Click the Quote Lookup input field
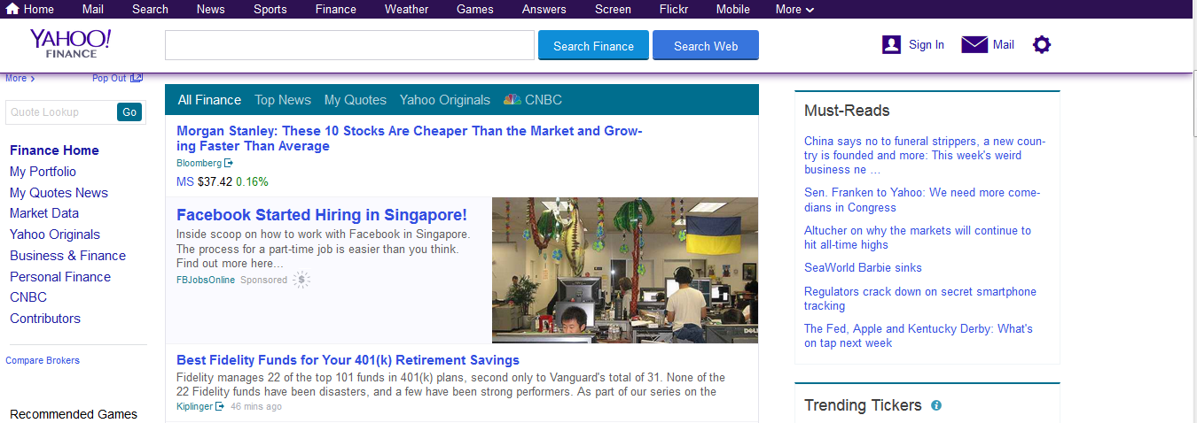Image resolution: width=1197 pixels, height=423 pixels. tap(60, 112)
